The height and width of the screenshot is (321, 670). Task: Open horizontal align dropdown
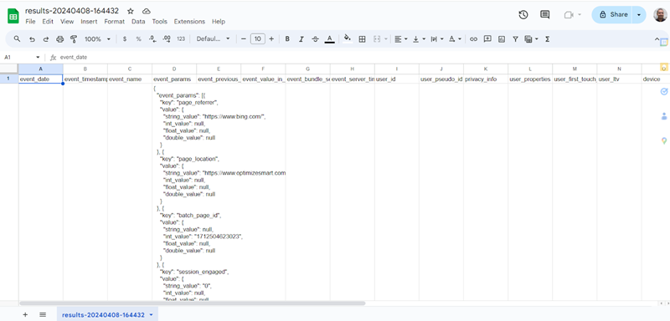400,39
